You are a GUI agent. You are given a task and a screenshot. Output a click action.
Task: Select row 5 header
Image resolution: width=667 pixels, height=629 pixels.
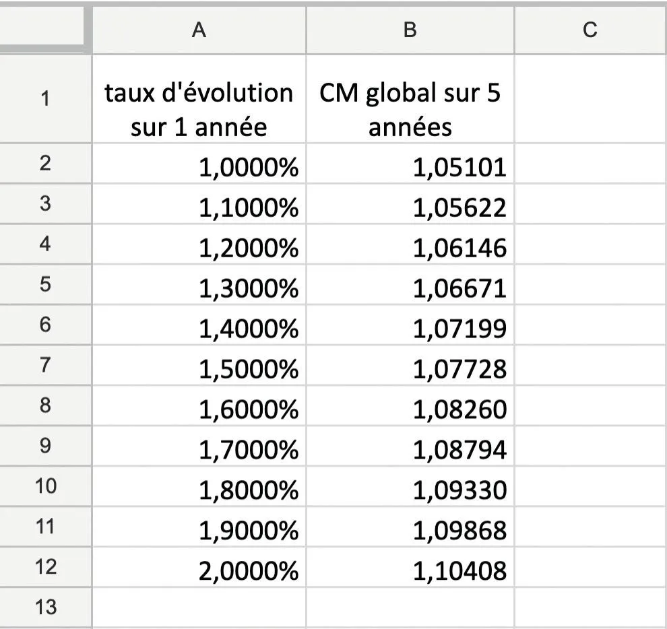coord(45,284)
